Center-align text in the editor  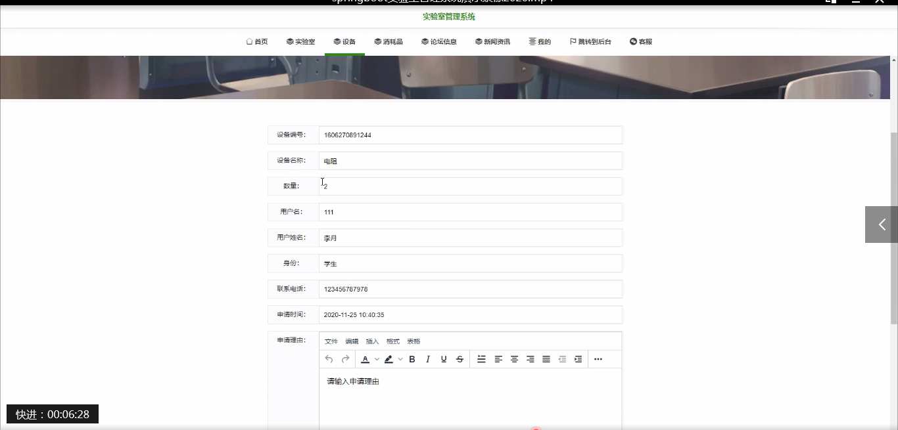[x=515, y=359]
